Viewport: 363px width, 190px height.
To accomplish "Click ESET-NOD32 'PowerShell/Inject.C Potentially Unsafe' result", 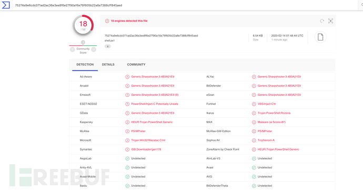I will pyautogui.click(x=155, y=104).
